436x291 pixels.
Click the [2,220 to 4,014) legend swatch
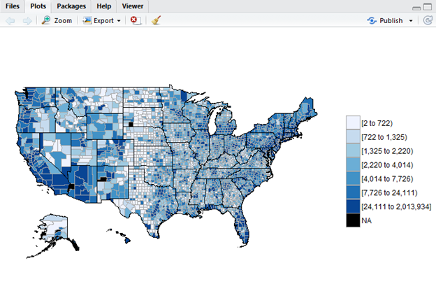click(353, 164)
